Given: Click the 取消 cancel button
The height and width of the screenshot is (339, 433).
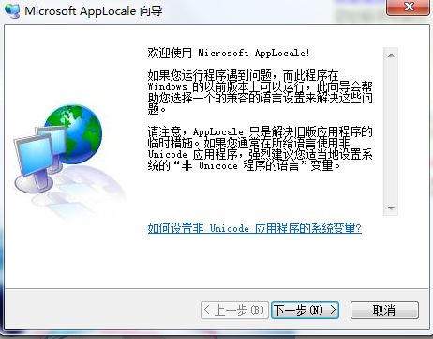Looking at the screenshot, I should 384,310.
